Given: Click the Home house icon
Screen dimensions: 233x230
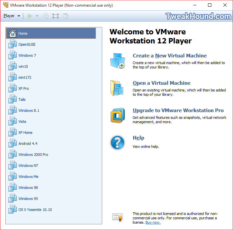Looking at the screenshot, I should (13, 33).
